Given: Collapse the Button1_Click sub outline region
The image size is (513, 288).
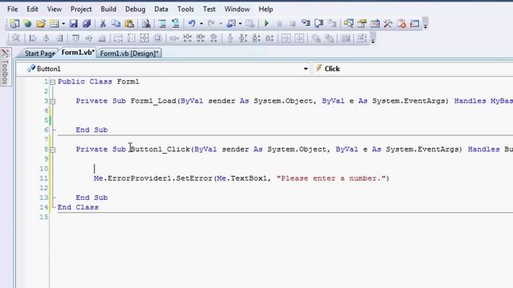Looking at the screenshot, I should [x=53, y=150].
